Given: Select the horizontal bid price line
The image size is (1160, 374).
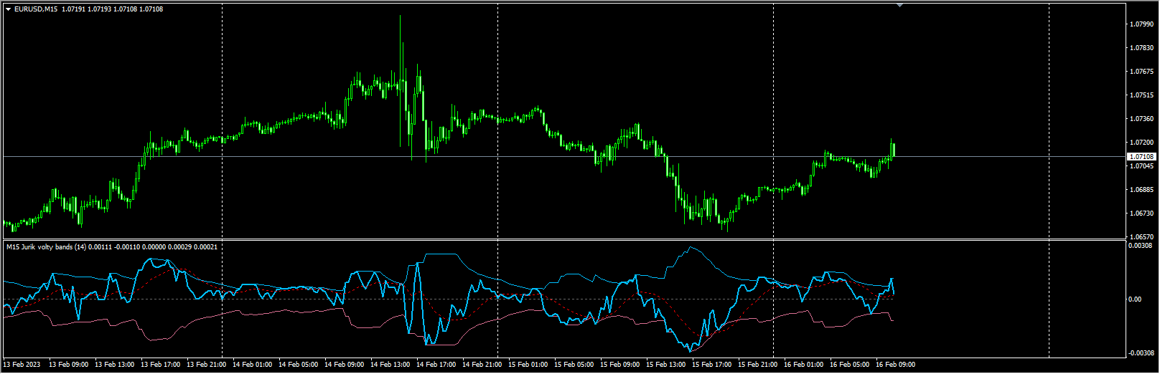Looking at the screenshot, I should pyautogui.click(x=574, y=156).
